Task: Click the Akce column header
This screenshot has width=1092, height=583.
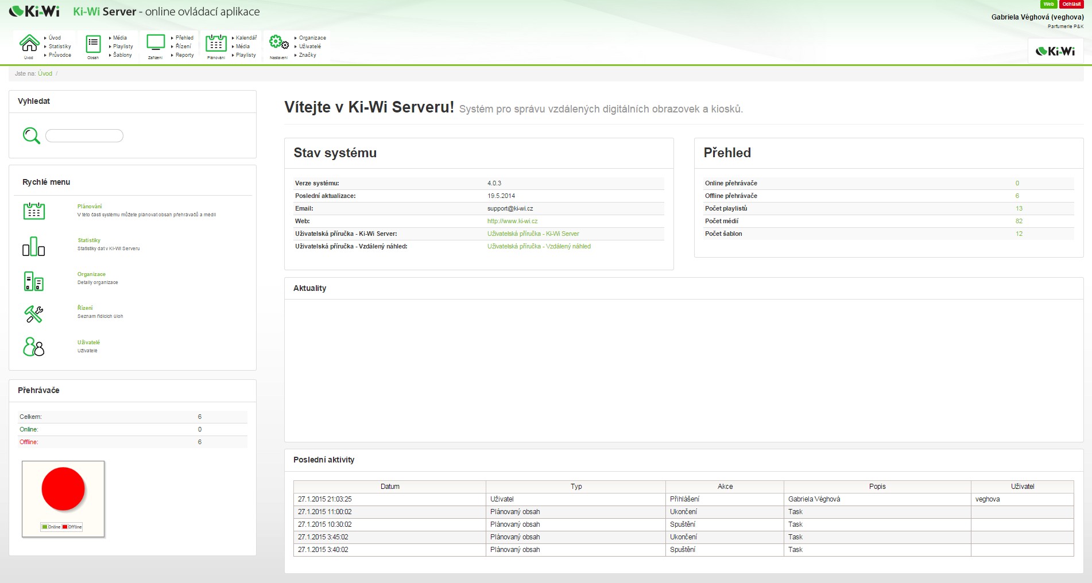Action: (725, 487)
